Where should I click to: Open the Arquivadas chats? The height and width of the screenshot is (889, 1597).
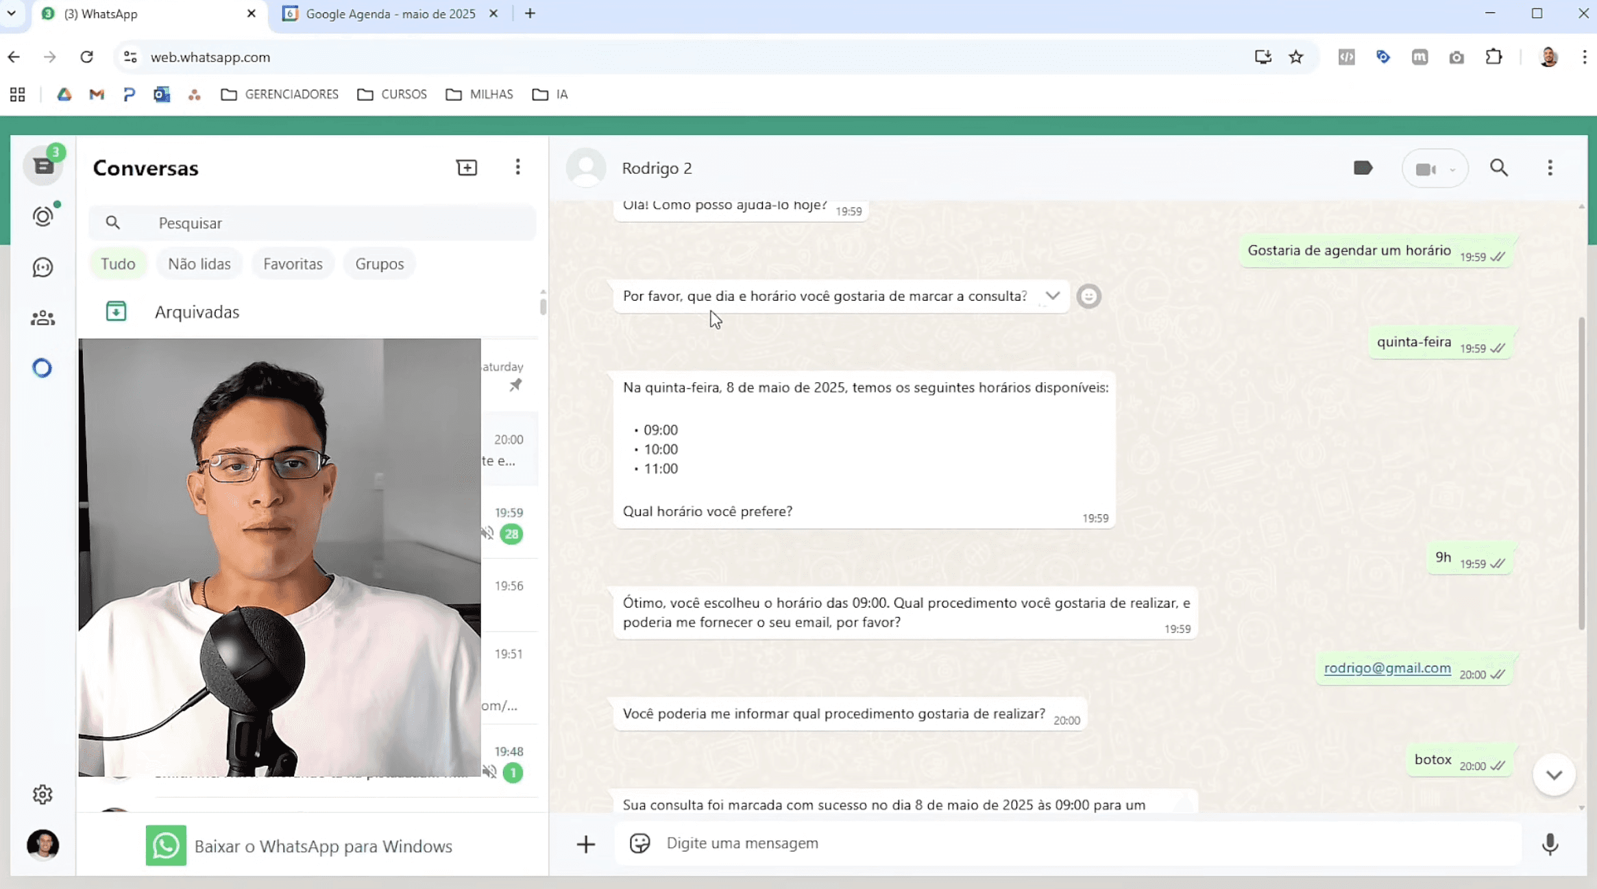click(x=197, y=312)
